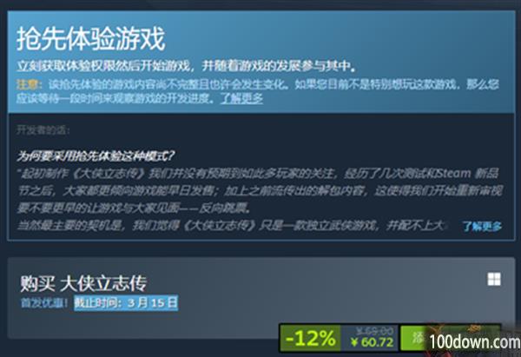
Task: Click the faded last line of developer quote
Action: click(x=233, y=226)
